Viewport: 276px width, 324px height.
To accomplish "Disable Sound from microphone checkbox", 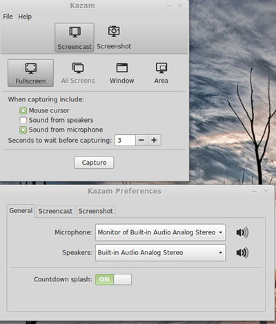I will (23, 130).
